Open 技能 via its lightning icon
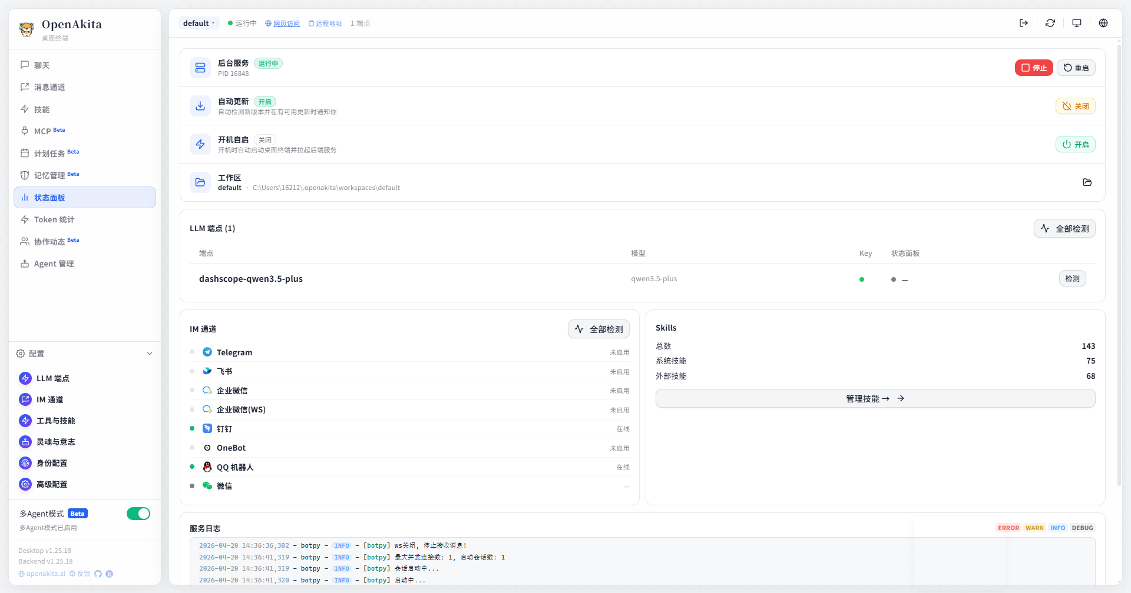The height and width of the screenshot is (593, 1131). (x=25, y=109)
